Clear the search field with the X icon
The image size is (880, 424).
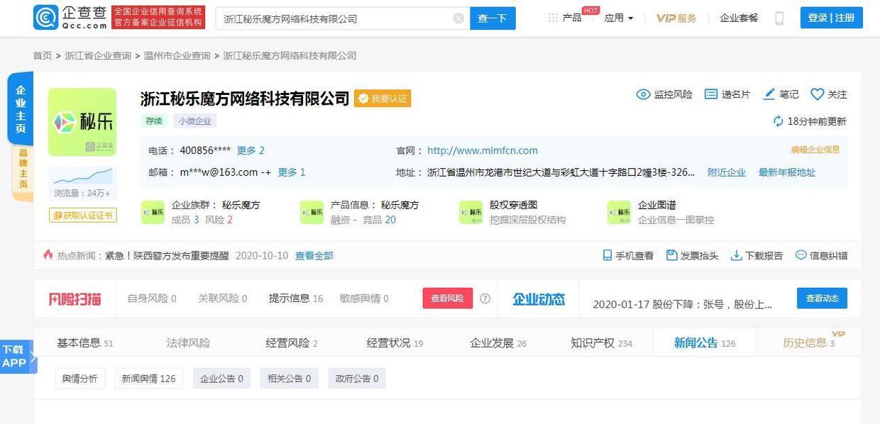coord(458,18)
